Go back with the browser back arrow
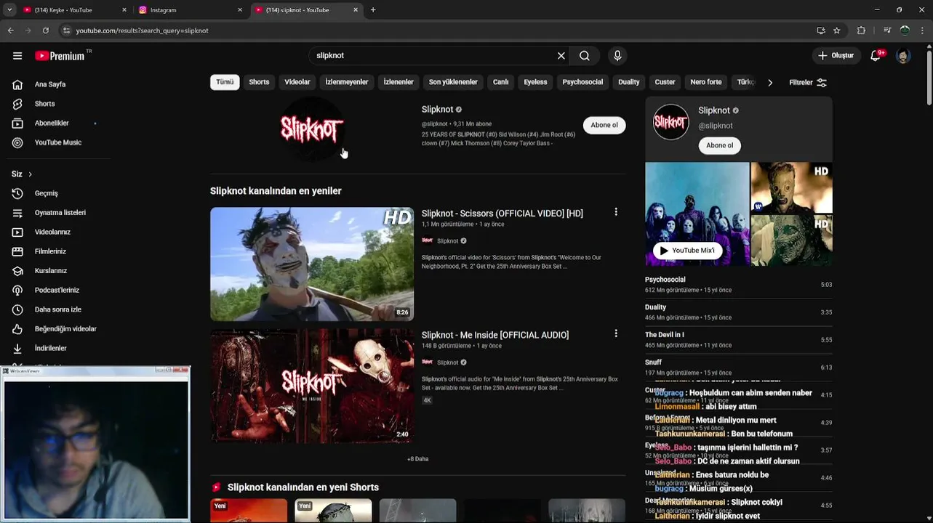This screenshot has width=933, height=523. pos(10,31)
